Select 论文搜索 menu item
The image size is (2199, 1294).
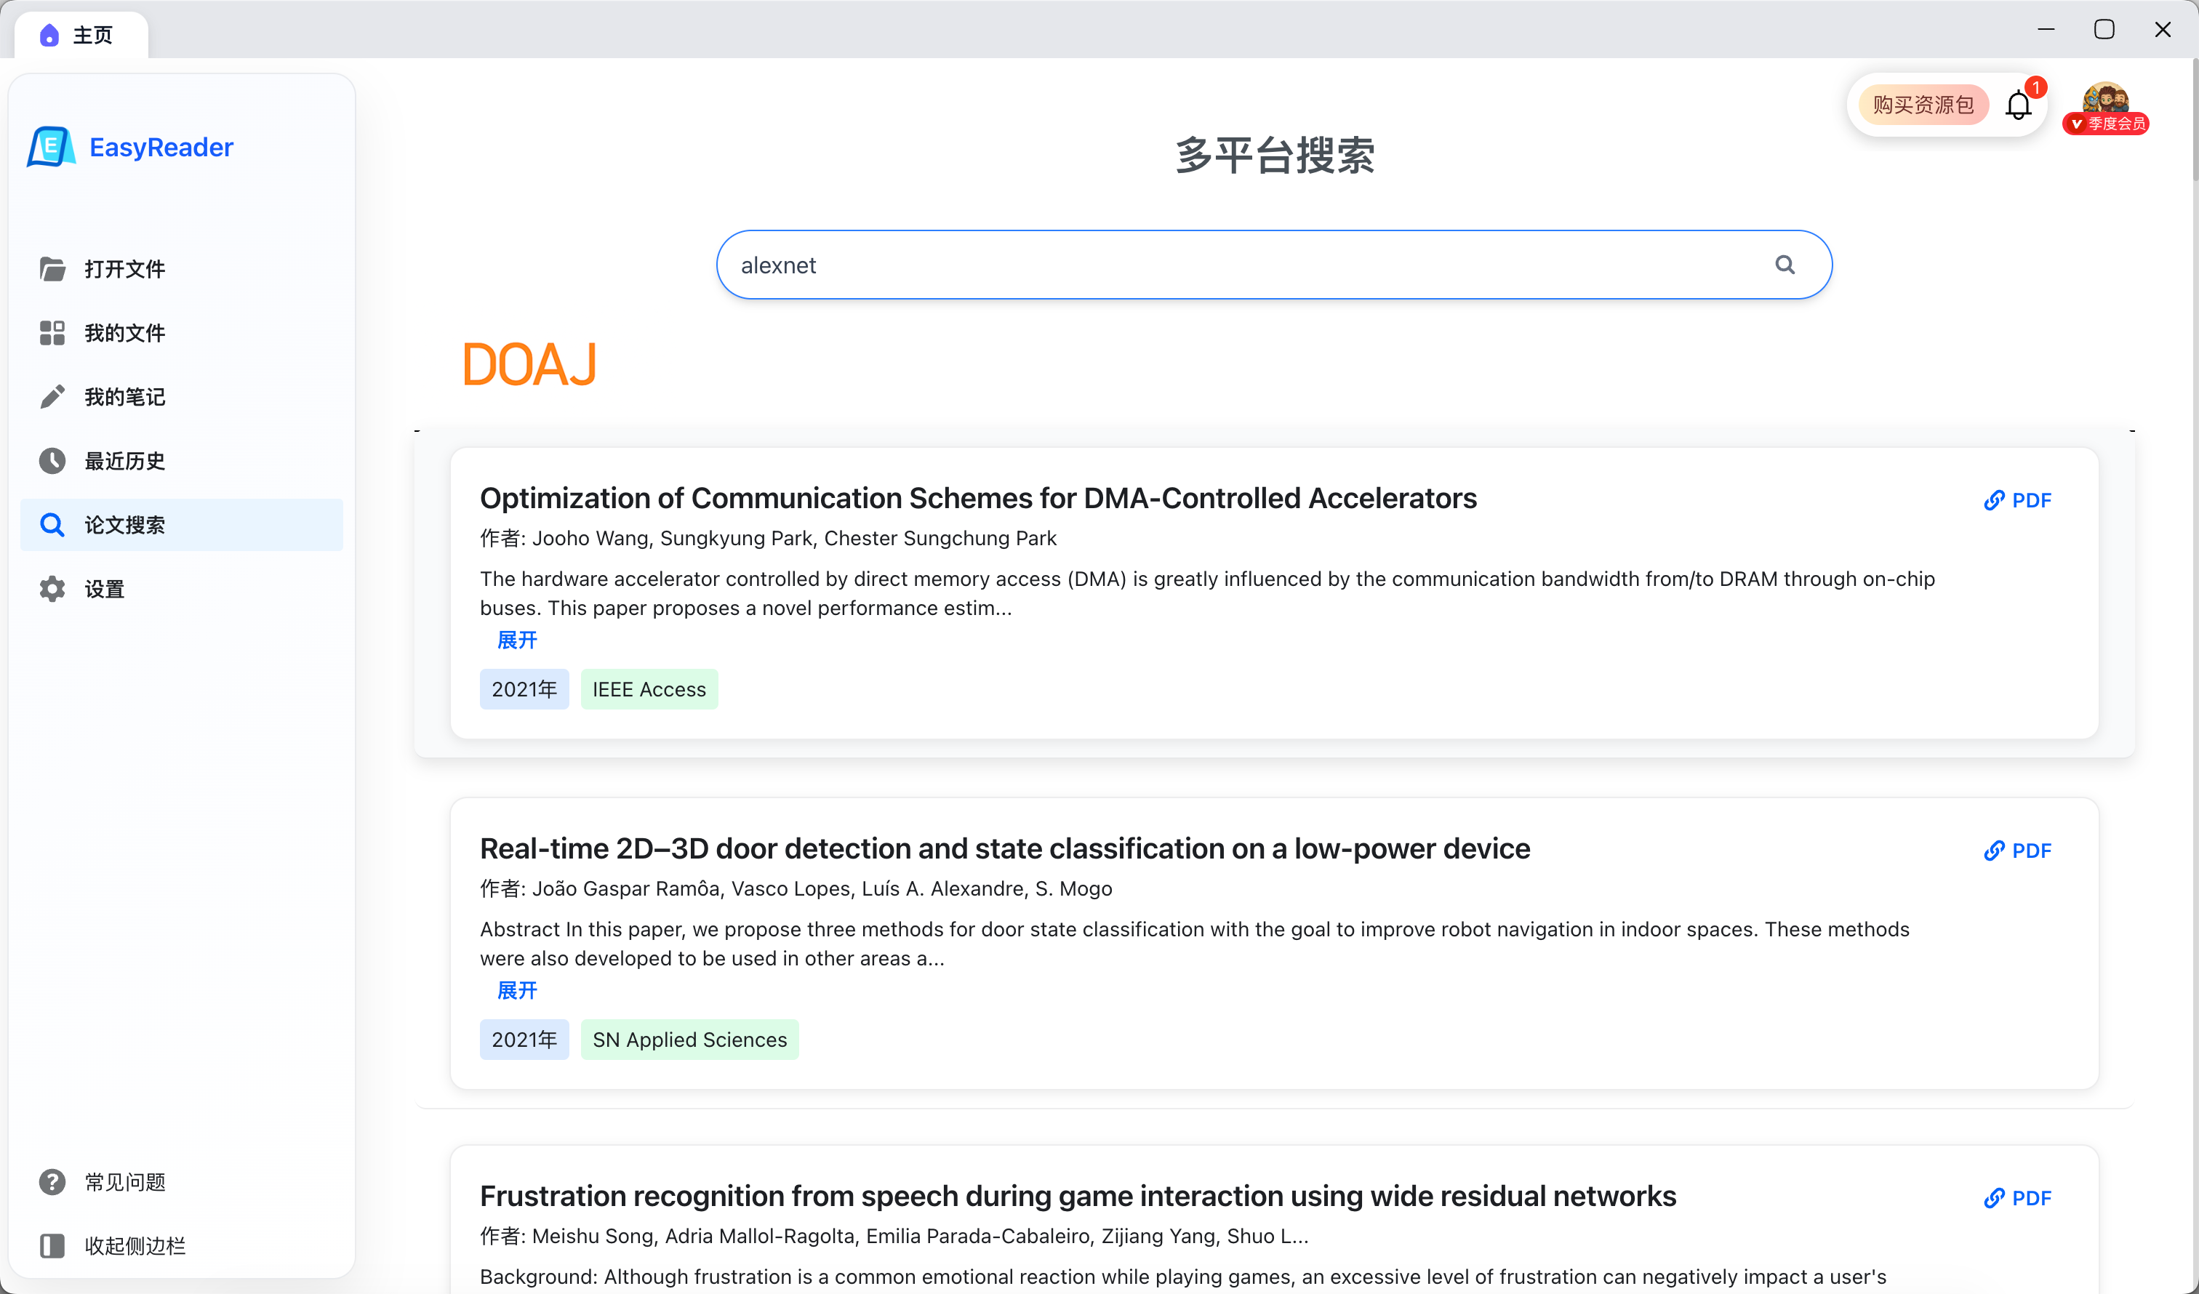(x=124, y=524)
